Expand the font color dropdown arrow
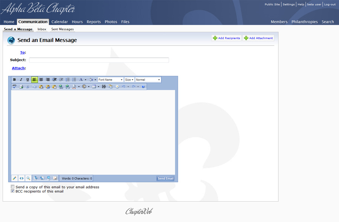 click(86, 80)
